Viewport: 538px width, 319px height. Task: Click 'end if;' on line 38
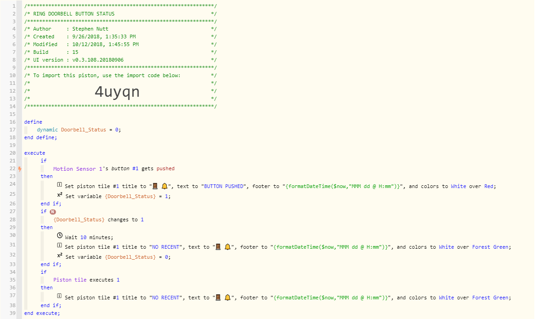point(51,305)
